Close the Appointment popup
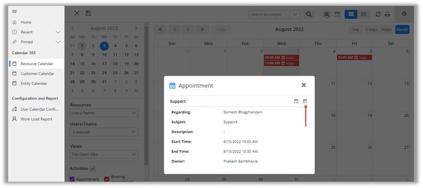 tap(304, 85)
